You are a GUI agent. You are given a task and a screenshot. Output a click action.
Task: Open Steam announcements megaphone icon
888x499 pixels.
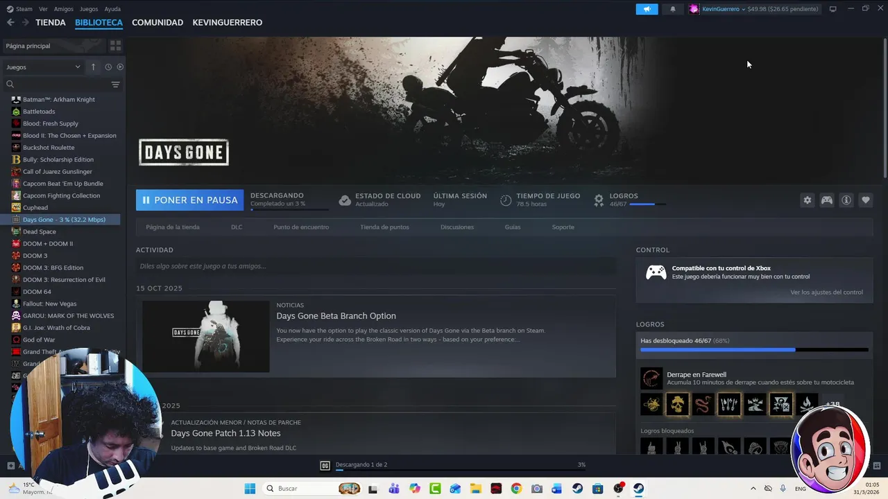tap(646, 9)
